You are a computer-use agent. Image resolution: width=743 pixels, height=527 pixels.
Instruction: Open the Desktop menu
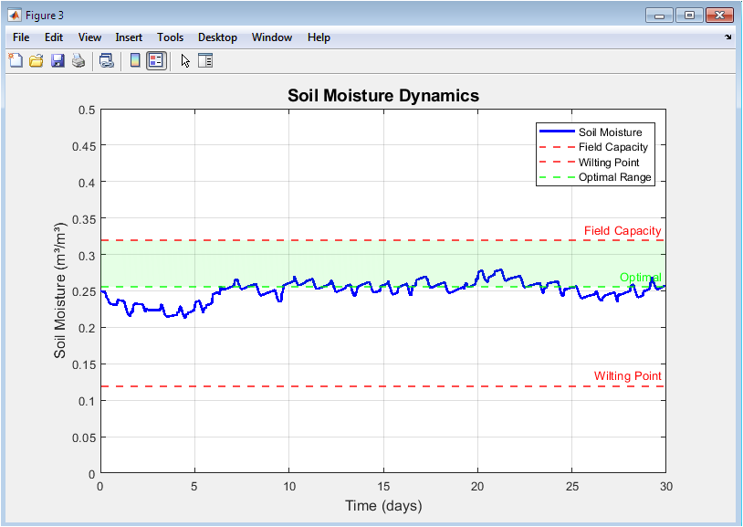click(217, 37)
